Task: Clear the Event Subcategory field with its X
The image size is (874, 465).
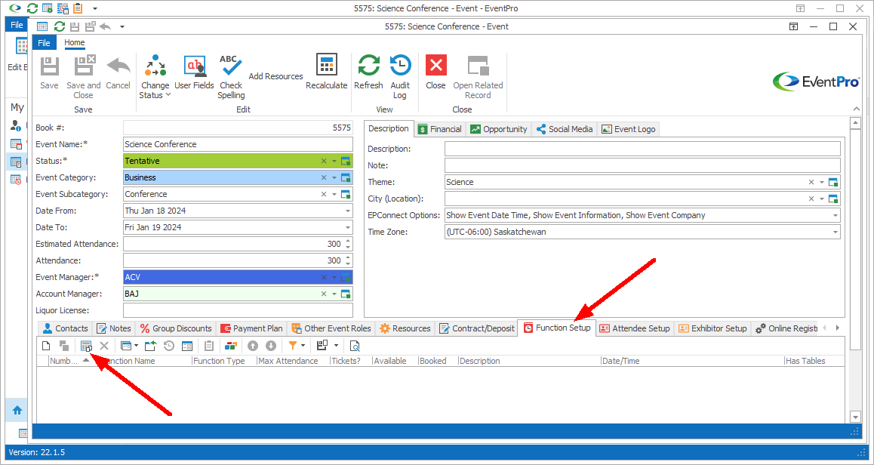Action: click(x=324, y=195)
